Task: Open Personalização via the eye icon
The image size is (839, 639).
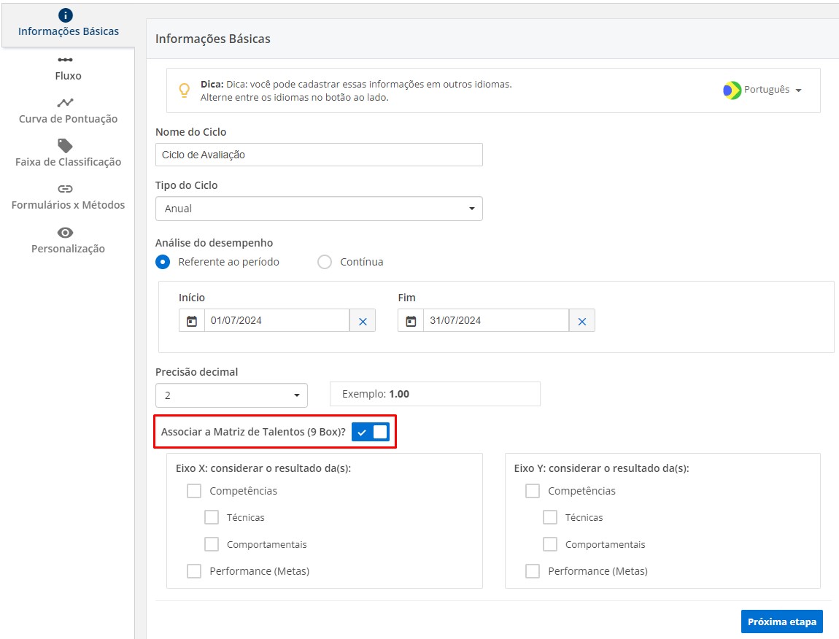Action: [x=66, y=233]
